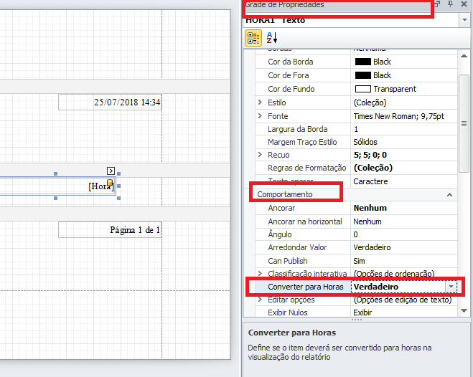Expand the Recuo property
Screen dimensions: 473x377
coord(260,155)
